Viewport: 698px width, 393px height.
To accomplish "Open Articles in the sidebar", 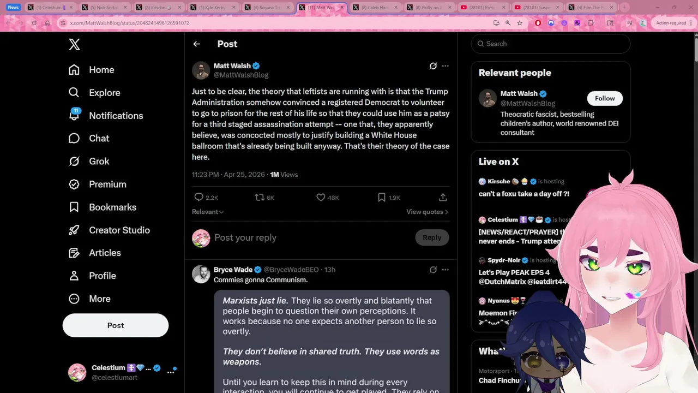I will (x=95, y=253).
